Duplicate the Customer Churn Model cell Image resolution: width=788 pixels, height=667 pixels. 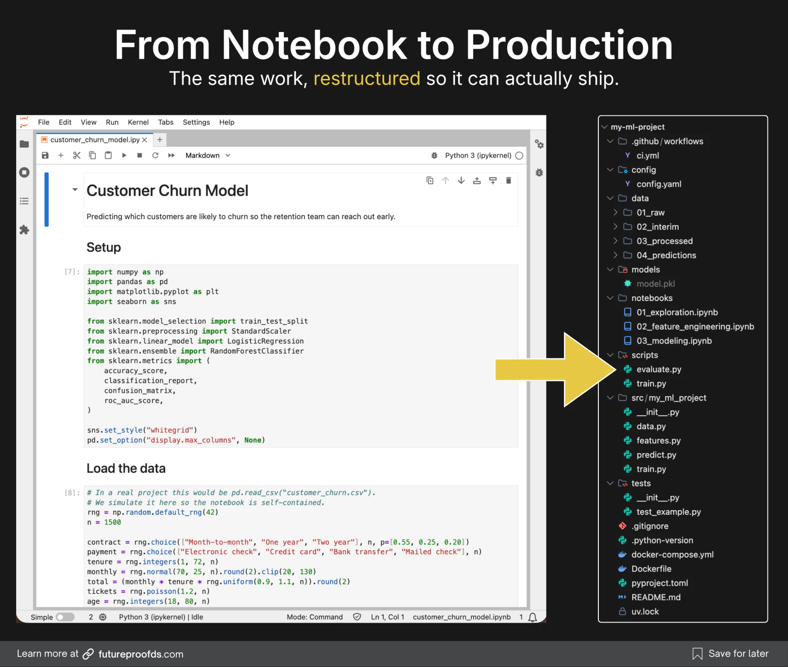click(x=429, y=180)
